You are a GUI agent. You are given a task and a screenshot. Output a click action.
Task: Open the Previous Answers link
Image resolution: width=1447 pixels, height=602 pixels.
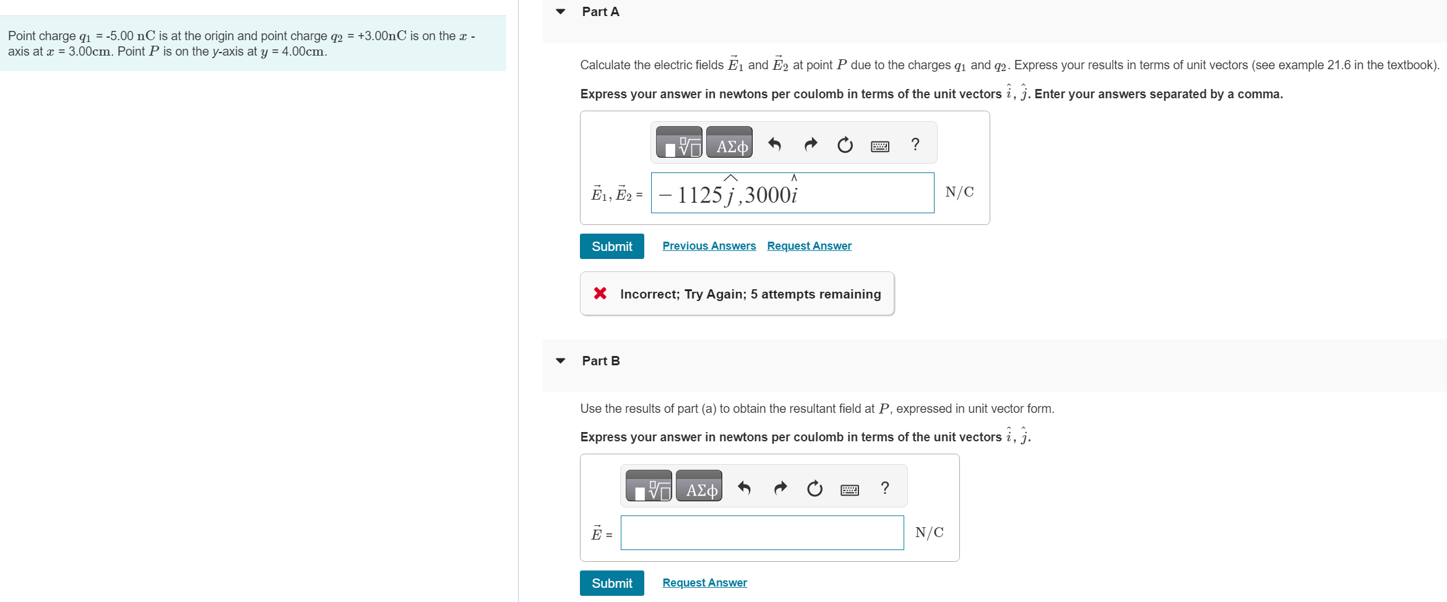(x=709, y=246)
